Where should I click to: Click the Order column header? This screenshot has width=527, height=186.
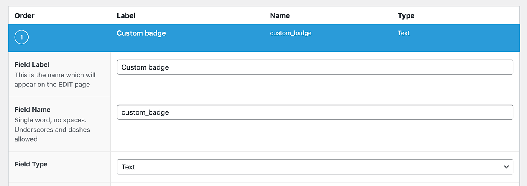coord(24,15)
